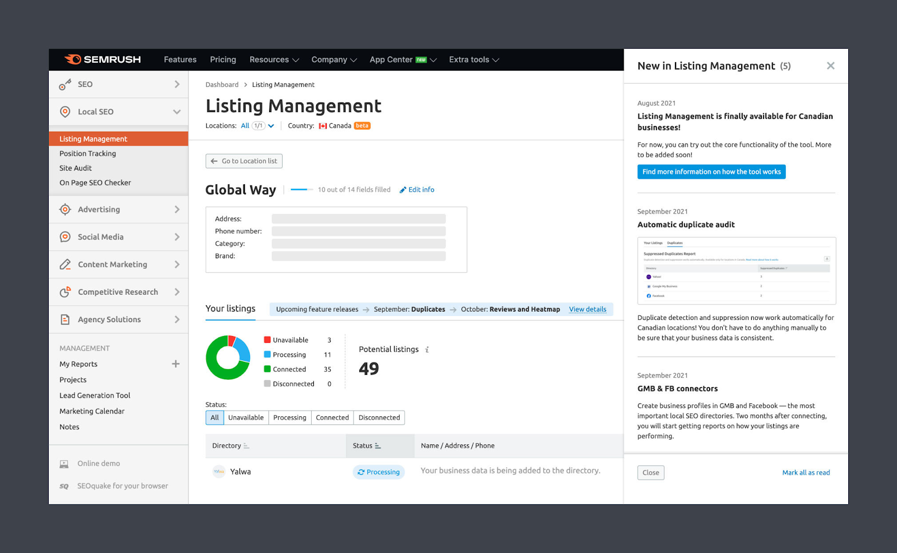This screenshot has width=897, height=553.
Task: Open the SEO key icon section
Action: coord(65,84)
